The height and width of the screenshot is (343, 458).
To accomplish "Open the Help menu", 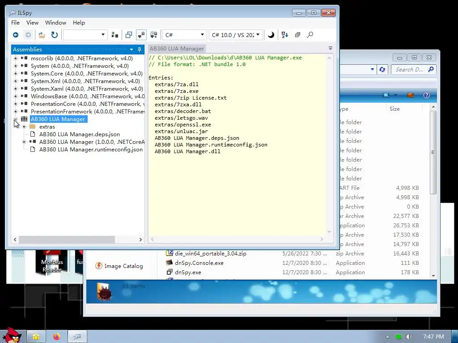I will click(x=79, y=22).
